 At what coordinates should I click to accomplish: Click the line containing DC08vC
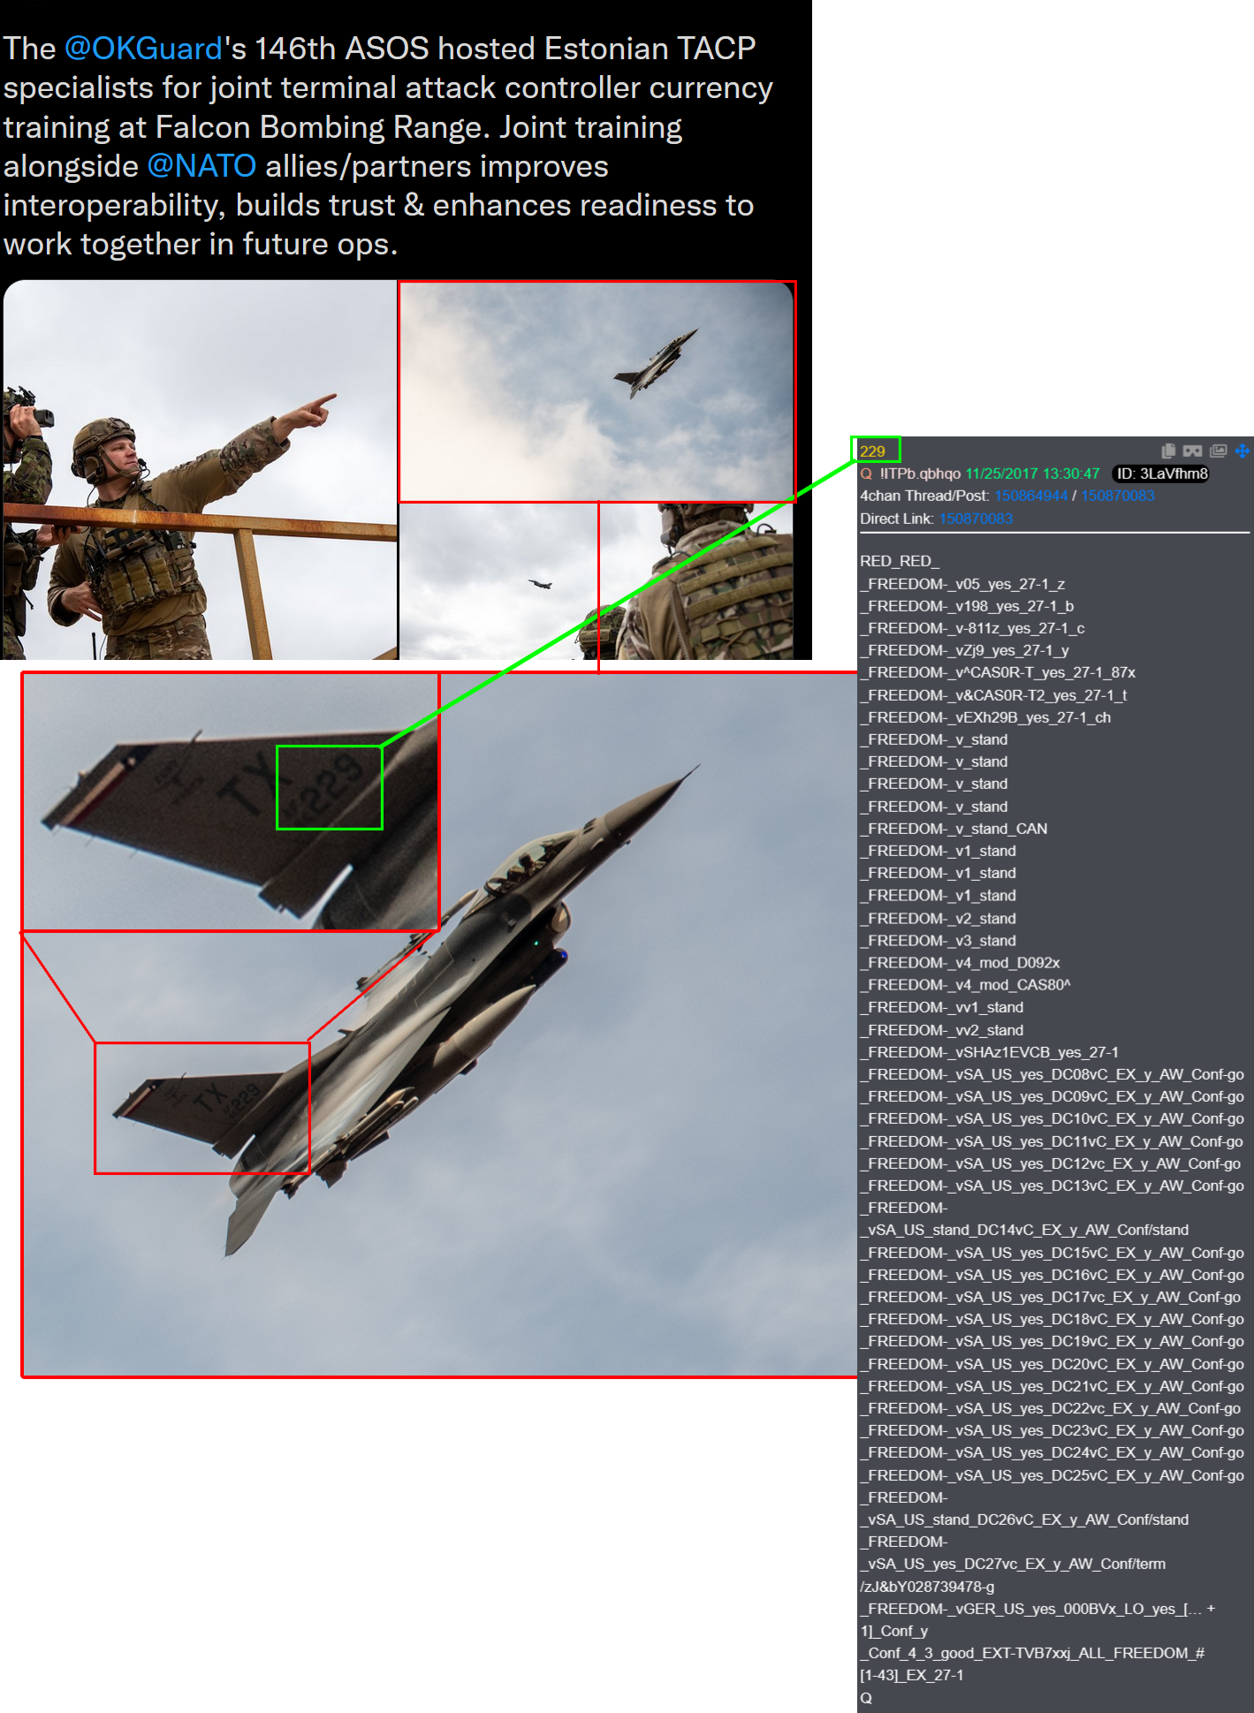1052,1074
